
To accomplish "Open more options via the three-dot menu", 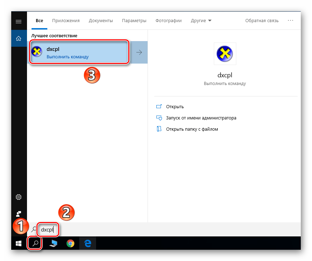I will (x=290, y=21).
